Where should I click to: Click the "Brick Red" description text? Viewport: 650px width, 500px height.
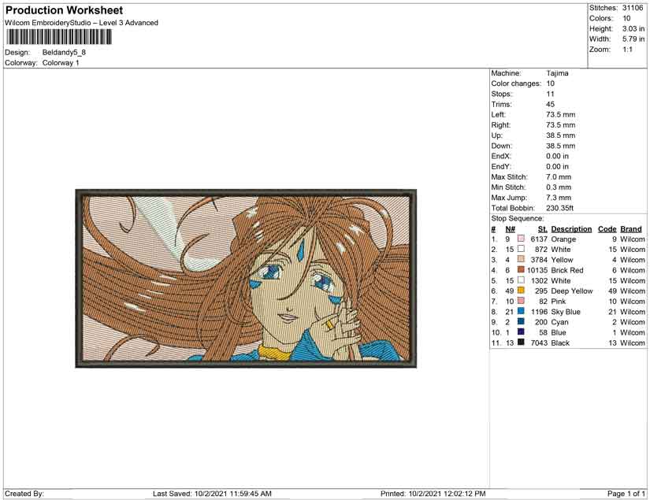point(567,270)
